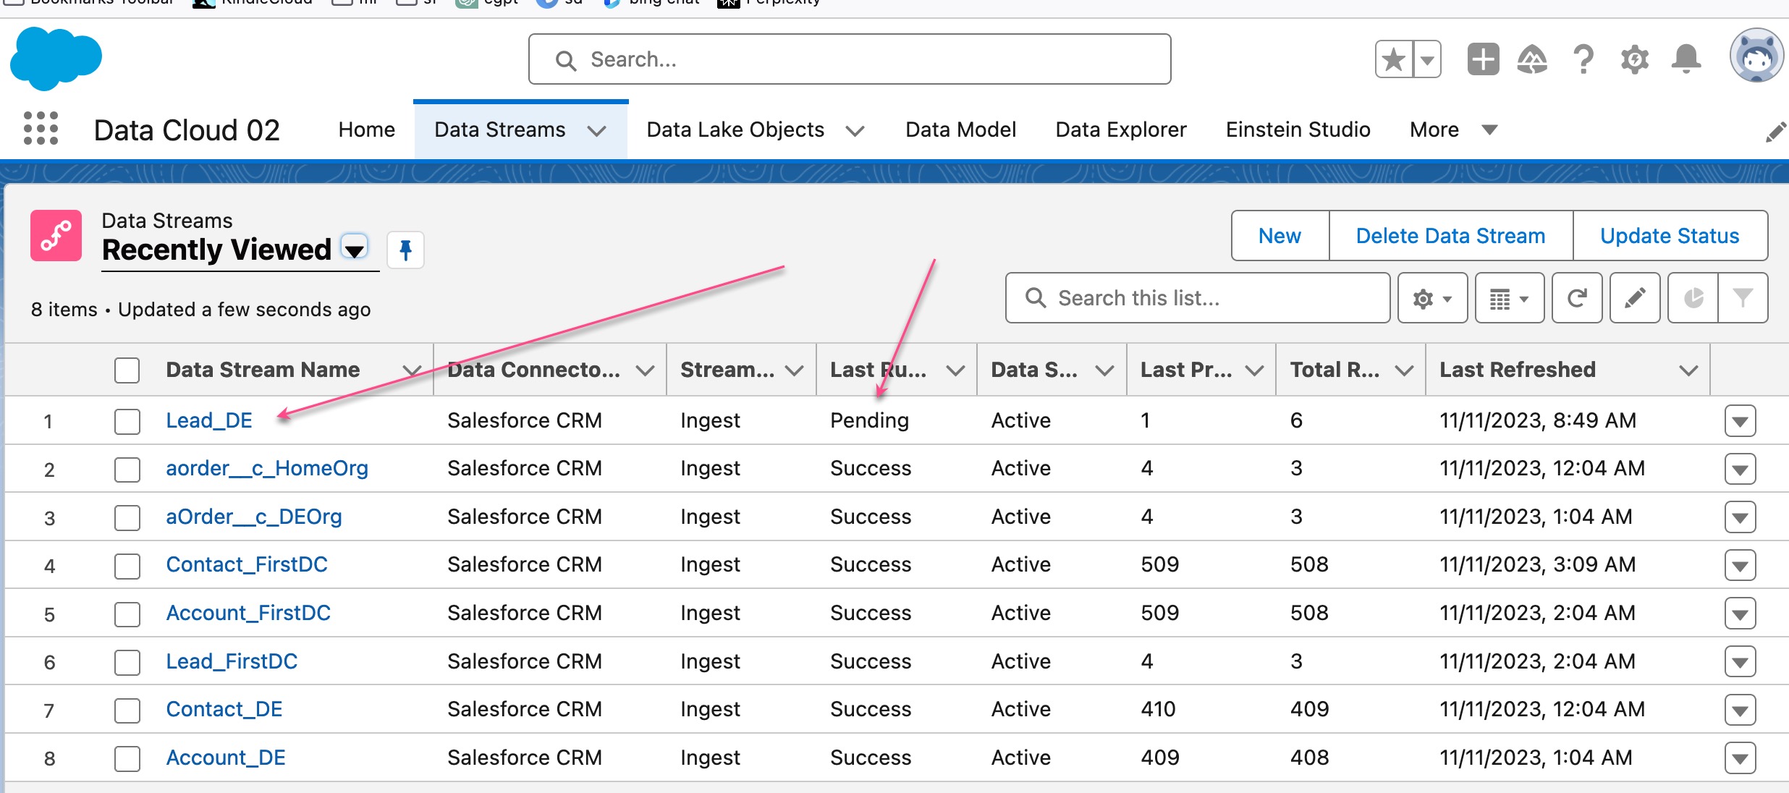This screenshot has width=1789, height=793.
Task: Check the Lead_FirstDC row checkbox
Action: click(x=127, y=662)
